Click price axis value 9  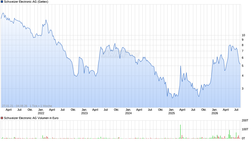click(x=243, y=40)
